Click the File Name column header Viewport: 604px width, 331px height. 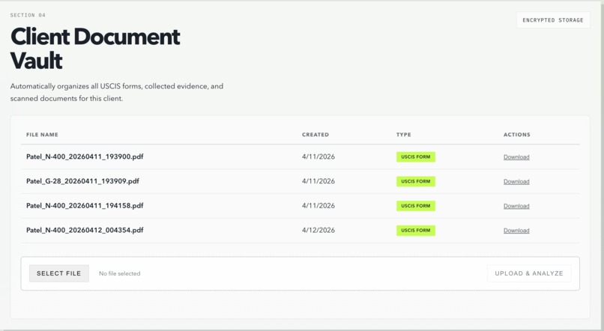click(42, 135)
